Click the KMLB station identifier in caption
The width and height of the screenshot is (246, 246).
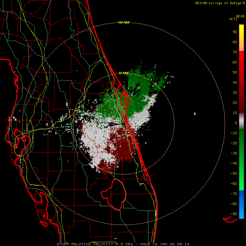[x=145, y=244]
